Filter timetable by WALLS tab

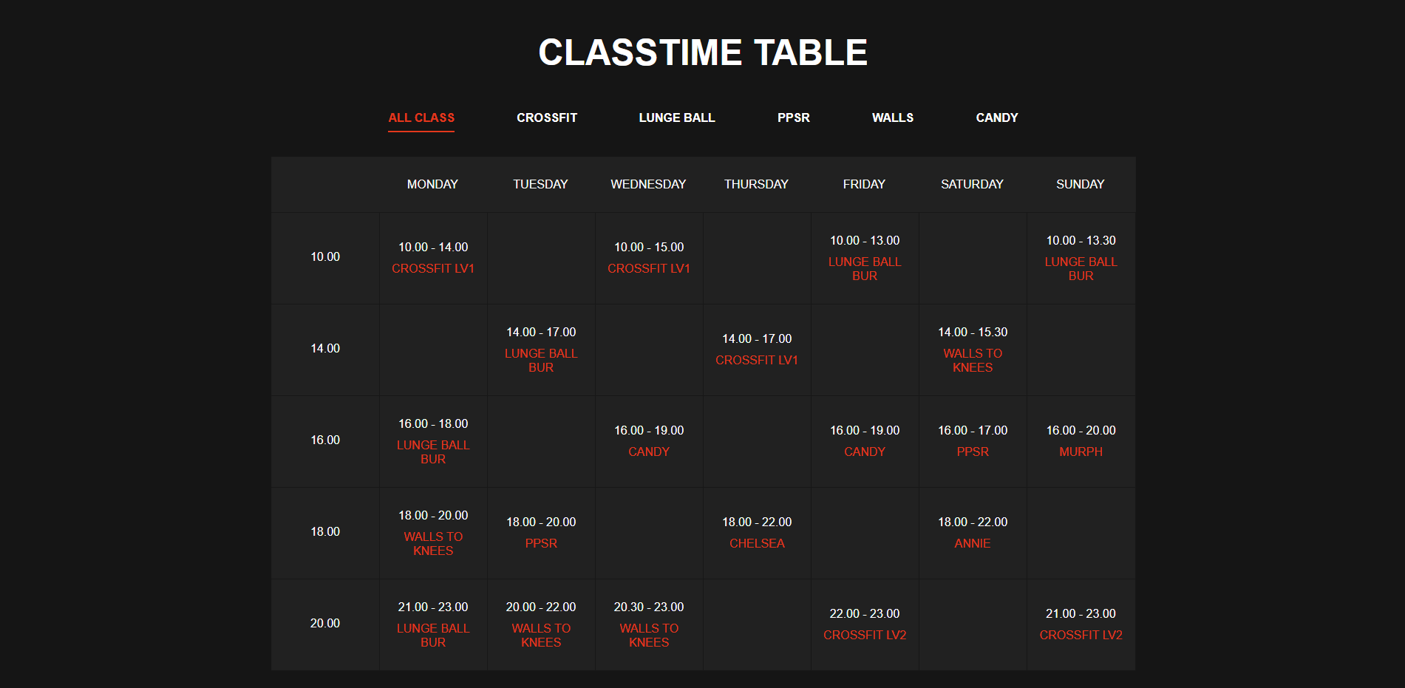(893, 117)
